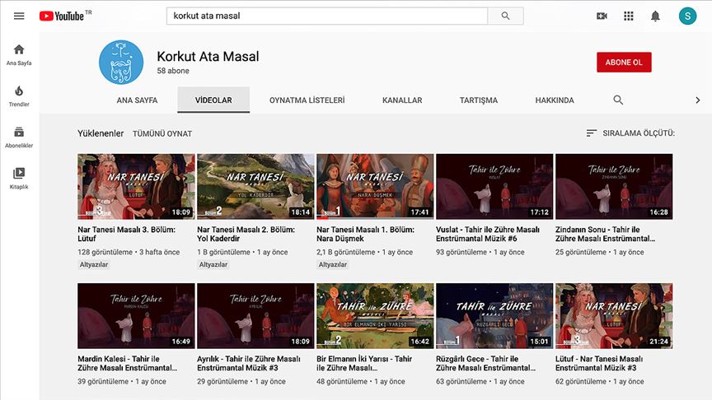Click the ABONE OL subscribe button

point(624,63)
